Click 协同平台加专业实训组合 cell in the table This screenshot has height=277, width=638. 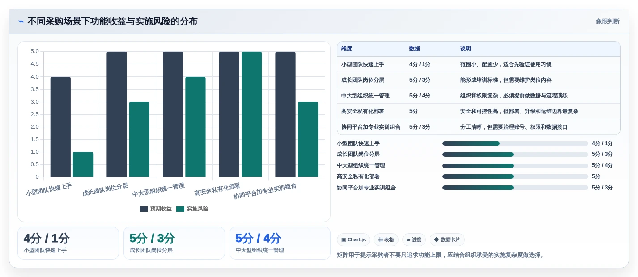(371, 127)
